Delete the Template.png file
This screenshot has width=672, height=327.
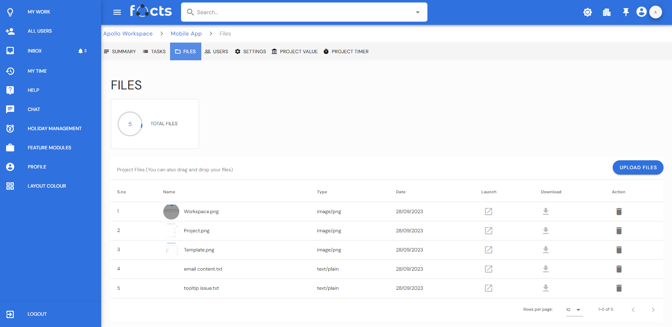tap(619, 250)
